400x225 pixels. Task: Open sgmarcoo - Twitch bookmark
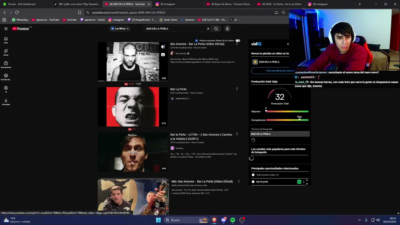(x=92, y=20)
